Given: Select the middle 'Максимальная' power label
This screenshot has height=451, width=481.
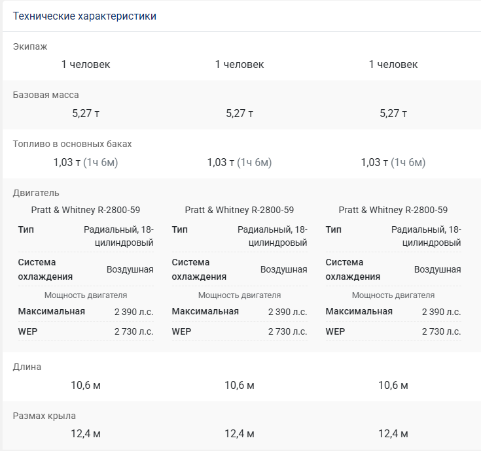Looking at the screenshot, I should coord(205,311).
